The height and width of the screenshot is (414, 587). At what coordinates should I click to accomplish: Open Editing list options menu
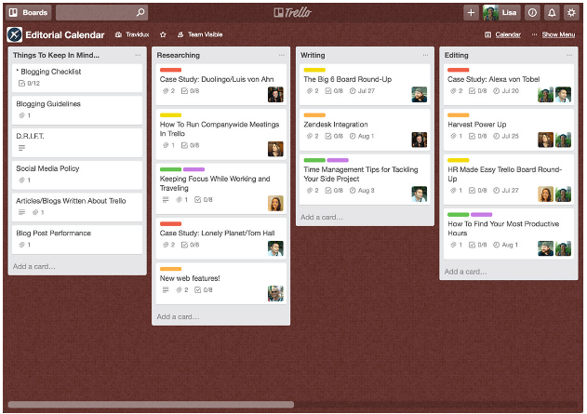[x=569, y=55]
